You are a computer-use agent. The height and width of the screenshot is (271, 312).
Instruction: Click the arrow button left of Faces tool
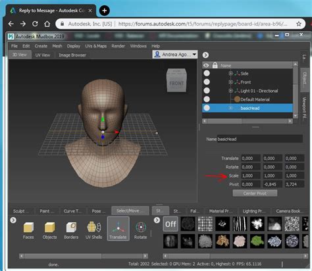point(13,220)
